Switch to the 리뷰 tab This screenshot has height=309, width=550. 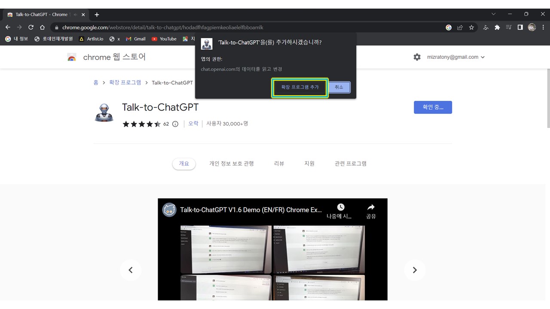click(x=279, y=164)
